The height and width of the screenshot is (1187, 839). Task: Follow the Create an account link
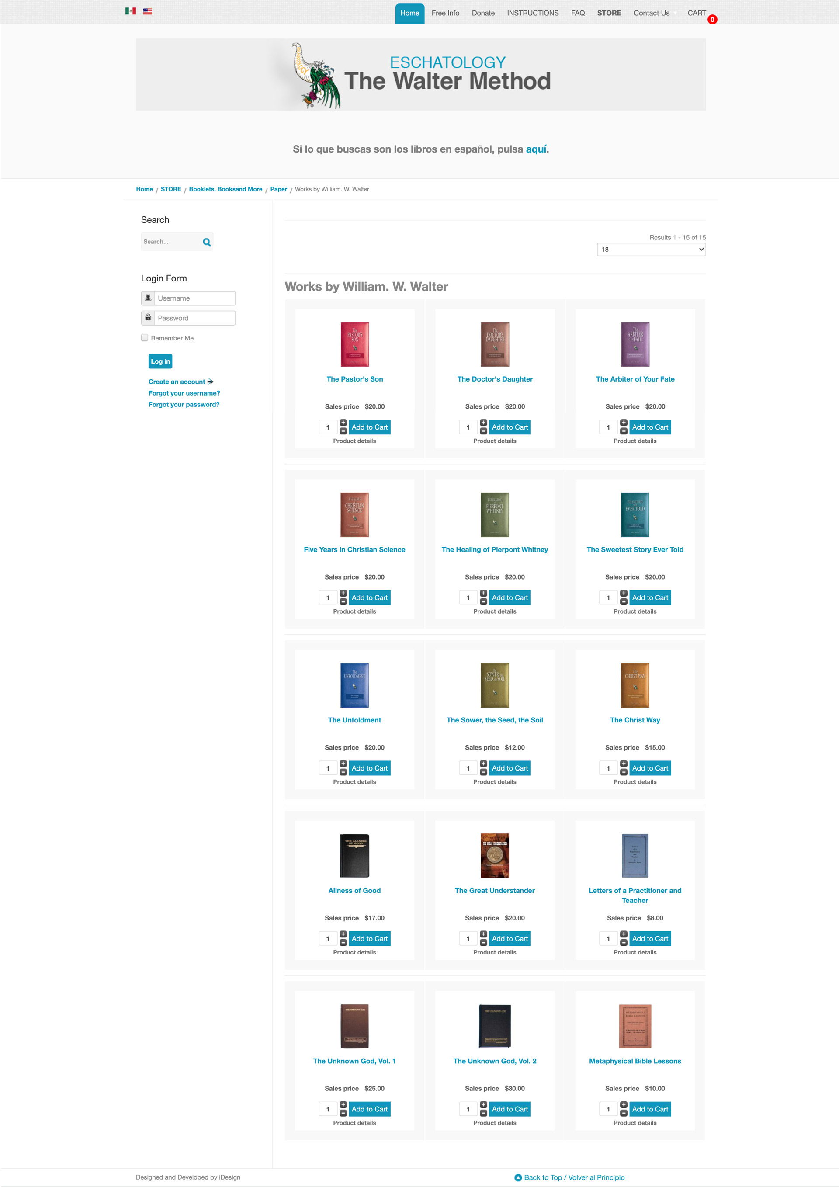pos(177,382)
